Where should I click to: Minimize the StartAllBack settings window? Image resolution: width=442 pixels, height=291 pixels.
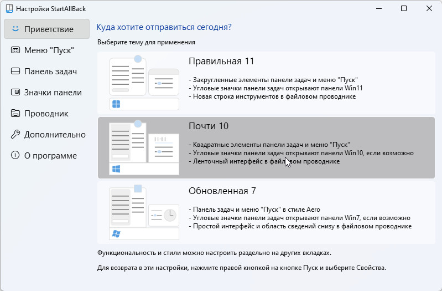click(379, 8)
